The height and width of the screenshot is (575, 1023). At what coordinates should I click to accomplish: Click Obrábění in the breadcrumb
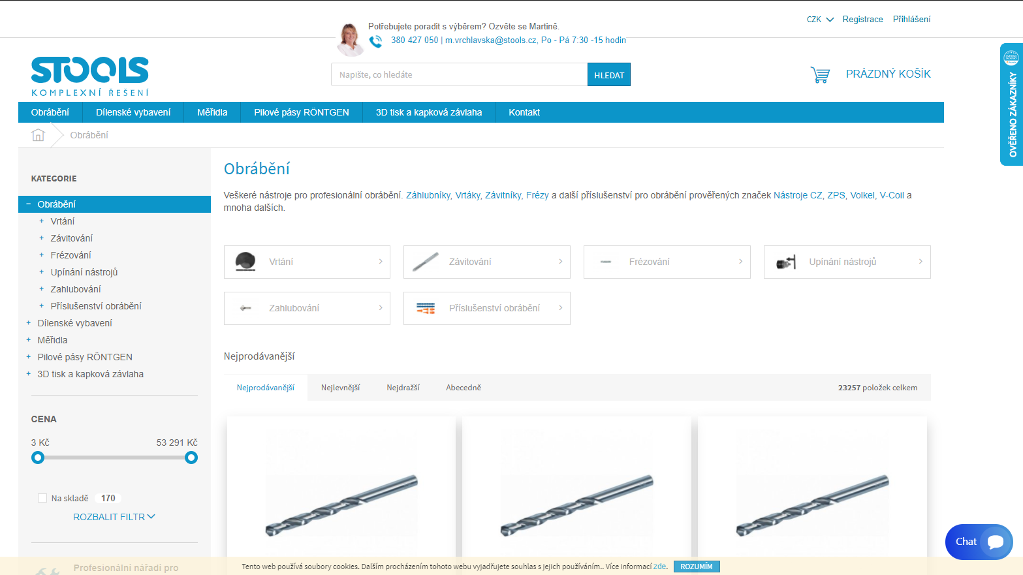point(89,135)
